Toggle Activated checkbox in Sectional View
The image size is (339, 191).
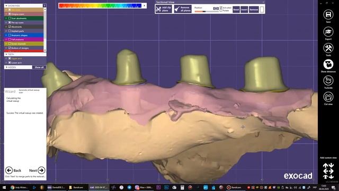(x=221, y=7)
